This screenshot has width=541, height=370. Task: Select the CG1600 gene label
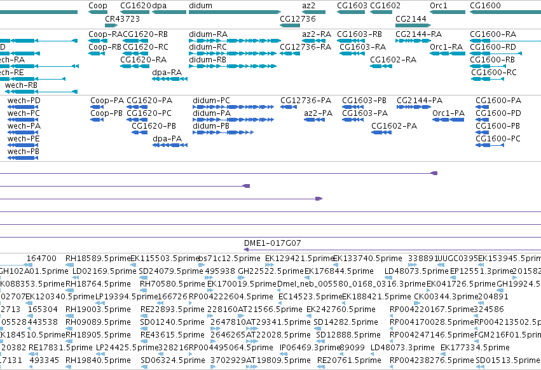tap(485, 6)
